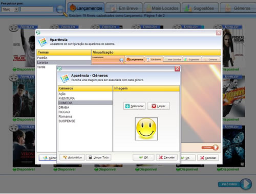This screenshot has height=194, width=256.
Task: Confirm with OK in the Gêneros dialog
Action: [143, 157]
